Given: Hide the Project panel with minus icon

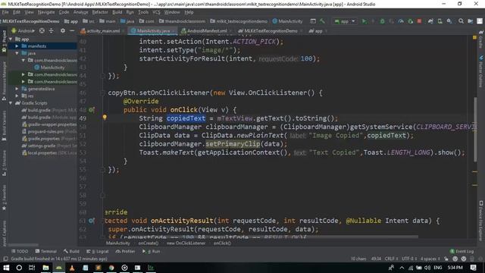Looking at the screenshot, I should [72, 31].
